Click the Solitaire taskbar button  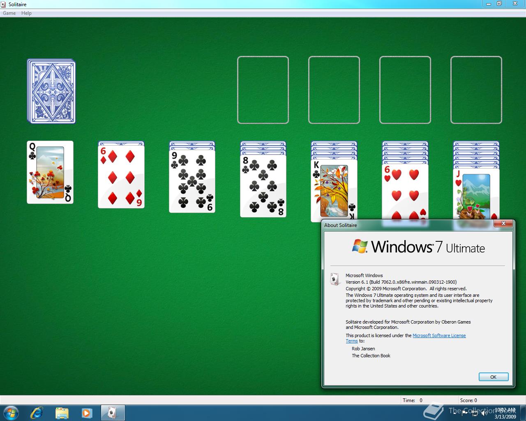coord(113,413)
